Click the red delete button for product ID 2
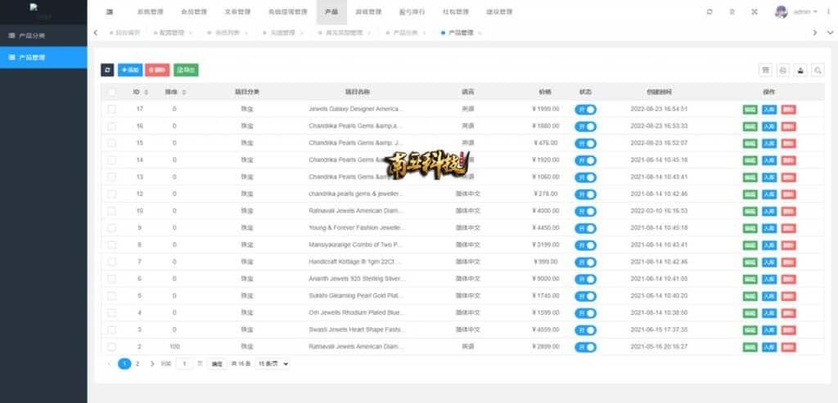The width and height of the screenshot is (838, 403). point(788,347)
